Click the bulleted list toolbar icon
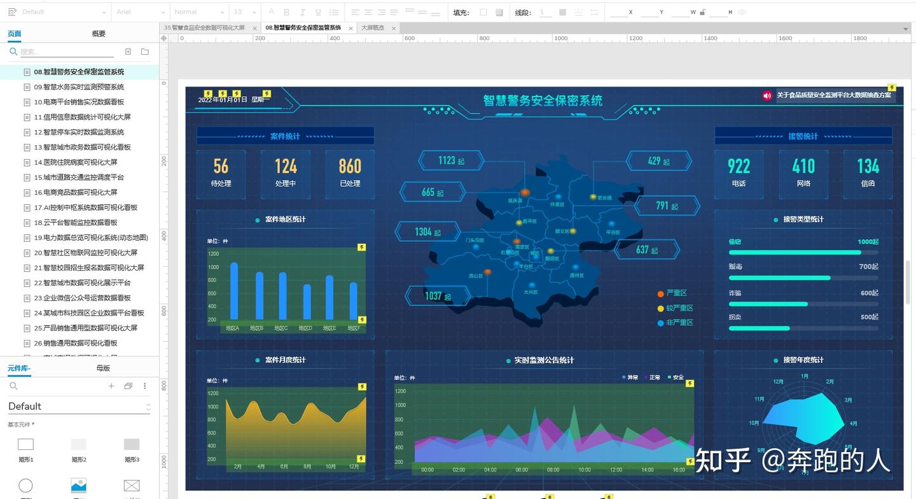 [334, 12]
